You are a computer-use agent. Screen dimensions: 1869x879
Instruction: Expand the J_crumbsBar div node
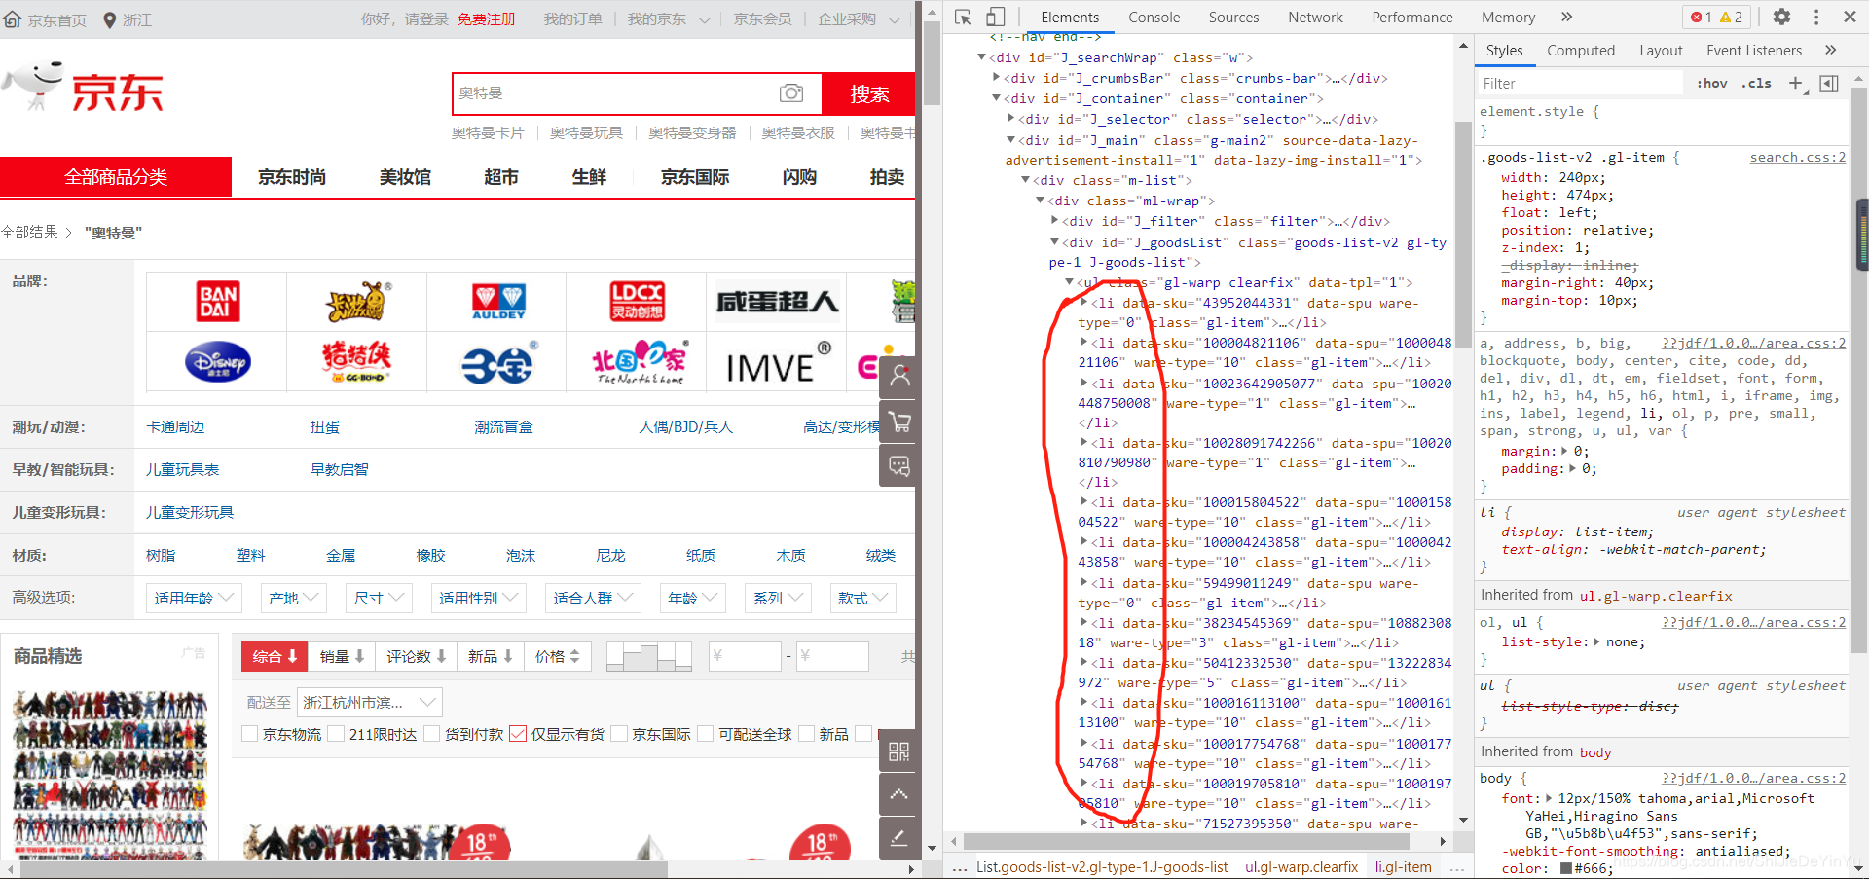996,78
